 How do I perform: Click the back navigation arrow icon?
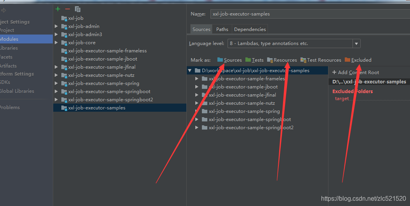(x=3, y=10)
